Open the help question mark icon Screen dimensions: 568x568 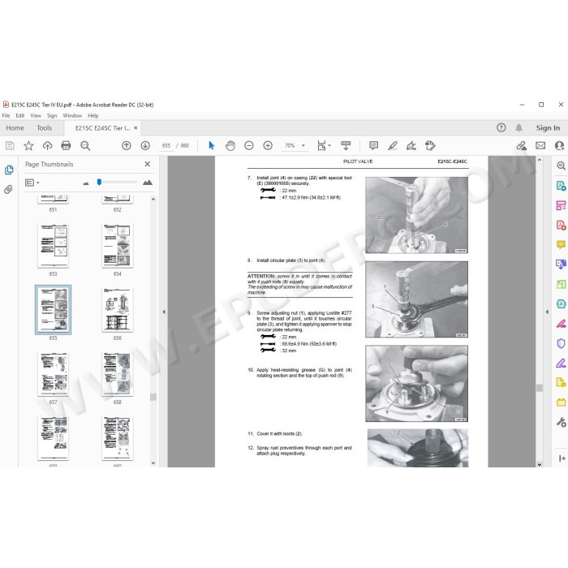point(501,127)
